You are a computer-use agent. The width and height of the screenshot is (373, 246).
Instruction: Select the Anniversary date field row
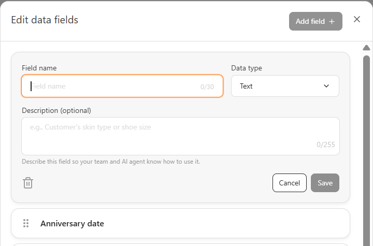[180, 223]
